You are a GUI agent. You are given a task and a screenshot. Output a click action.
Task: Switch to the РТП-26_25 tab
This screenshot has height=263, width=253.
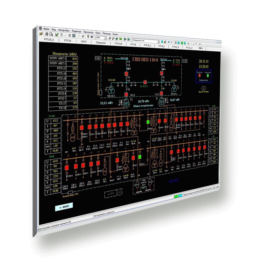click(175, 47)
